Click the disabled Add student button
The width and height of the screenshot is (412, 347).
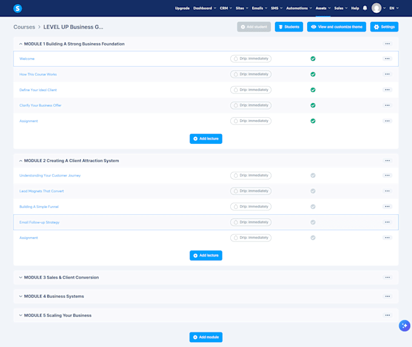pyautogui.click(x=254, y=27)
